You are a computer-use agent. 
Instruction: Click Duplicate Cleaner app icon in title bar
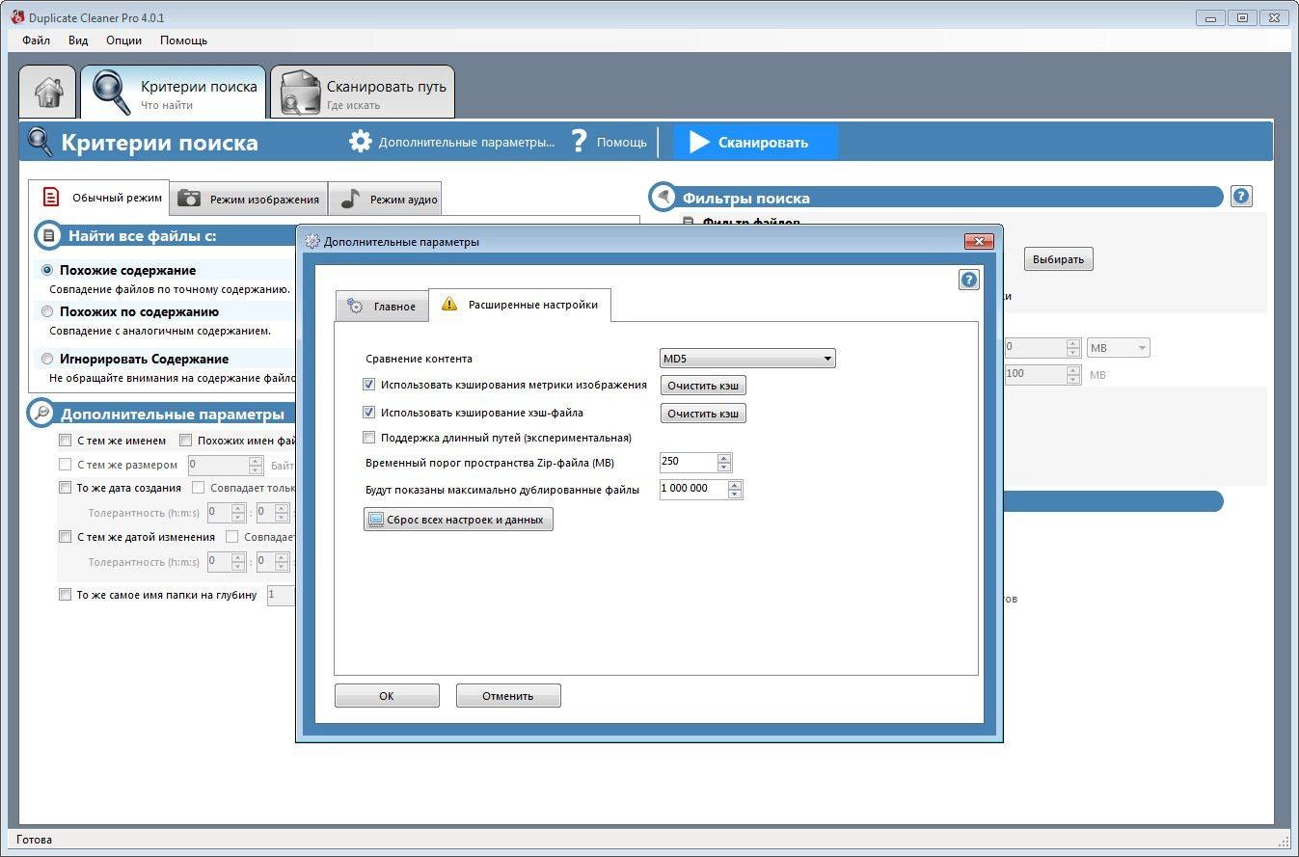coord(17,16)
